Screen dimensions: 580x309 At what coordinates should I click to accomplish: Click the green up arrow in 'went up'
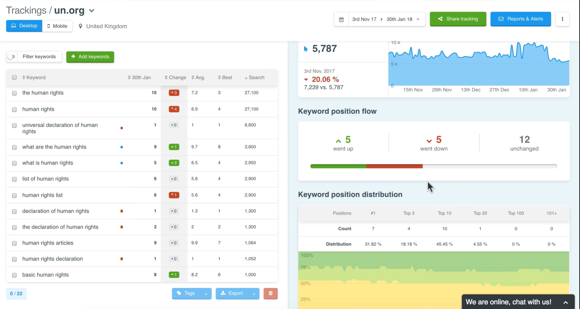338,141
